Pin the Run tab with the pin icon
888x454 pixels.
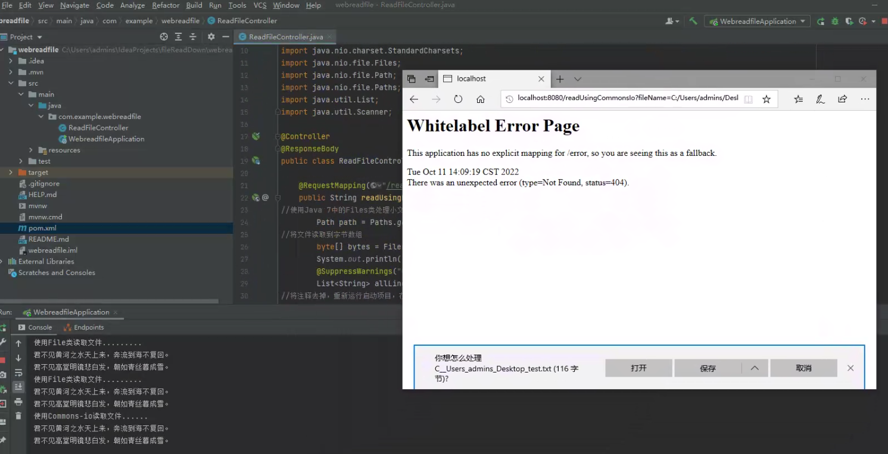(x=2, y=440)
